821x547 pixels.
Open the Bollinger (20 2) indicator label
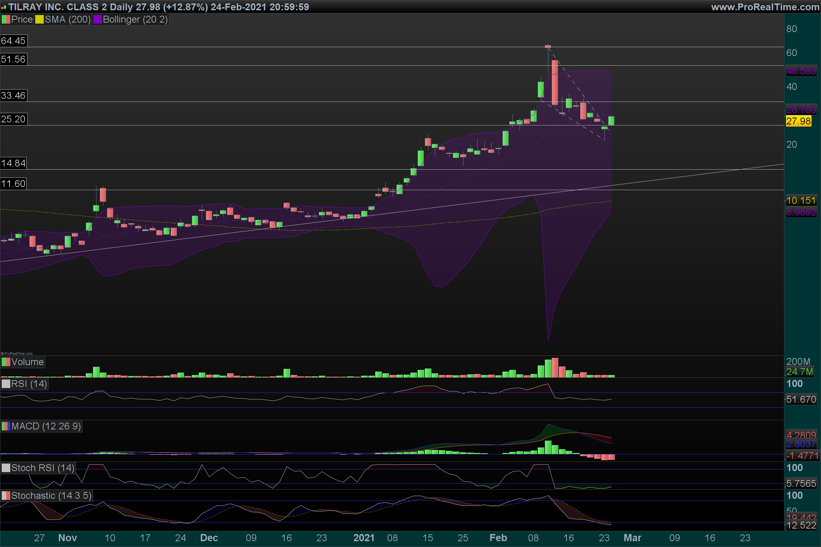tap(135, 19)
